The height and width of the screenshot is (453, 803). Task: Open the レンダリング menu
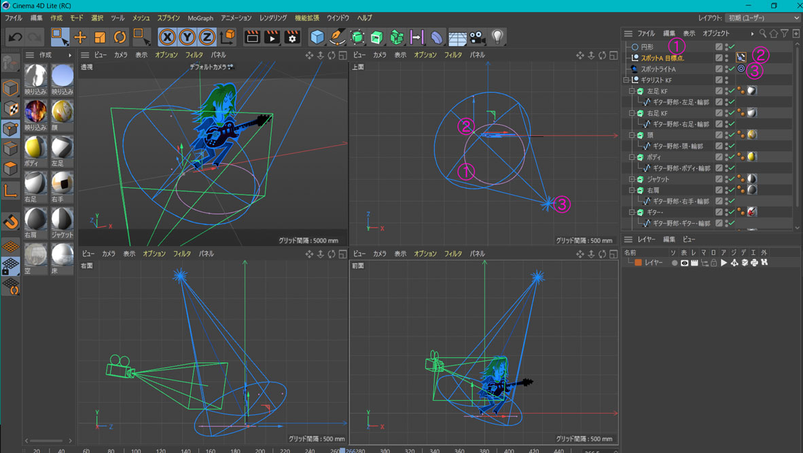click(x=273, y=18)
